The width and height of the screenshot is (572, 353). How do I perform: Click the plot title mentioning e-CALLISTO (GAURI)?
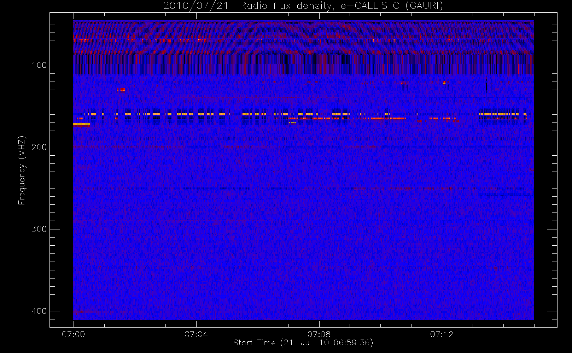(303, 6)
